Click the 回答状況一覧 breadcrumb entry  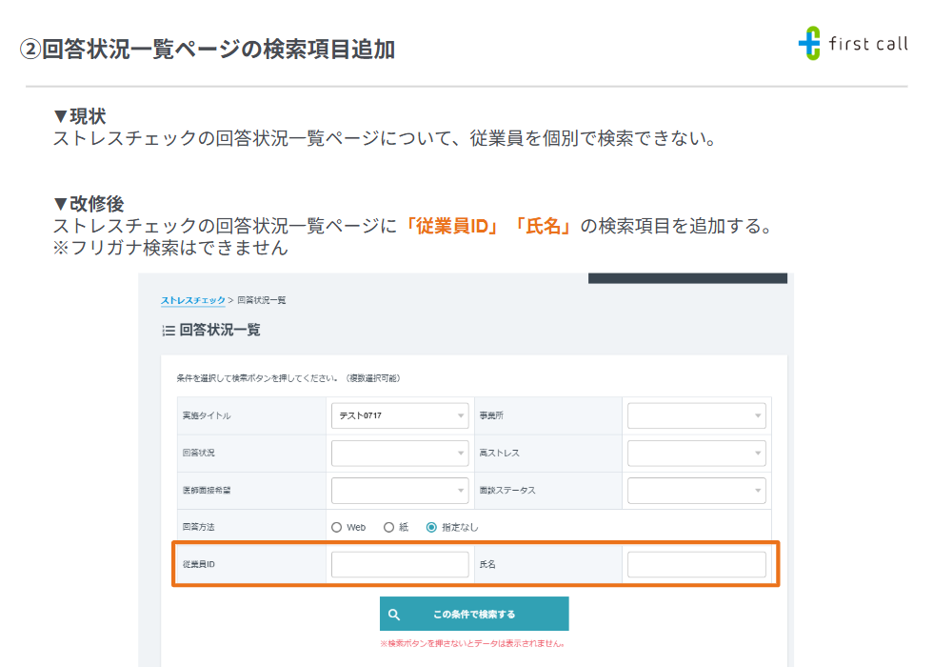265,299
